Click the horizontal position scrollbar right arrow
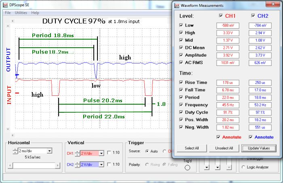The image size is (283, 183). pyautogui.click(x=57, y=165)
